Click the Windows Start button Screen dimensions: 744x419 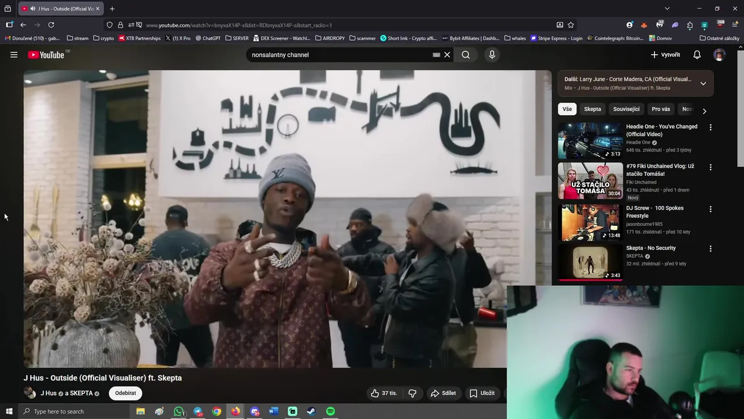coord(9,411)
